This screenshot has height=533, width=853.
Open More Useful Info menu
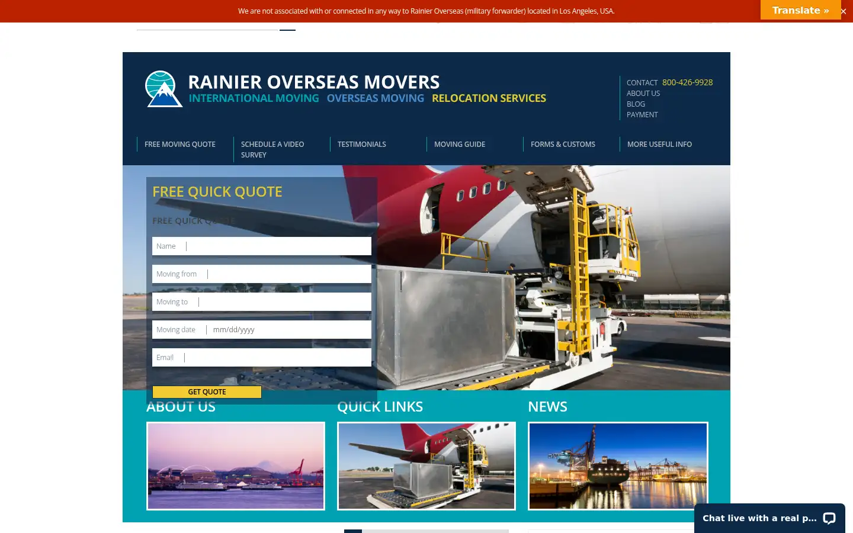659,145
